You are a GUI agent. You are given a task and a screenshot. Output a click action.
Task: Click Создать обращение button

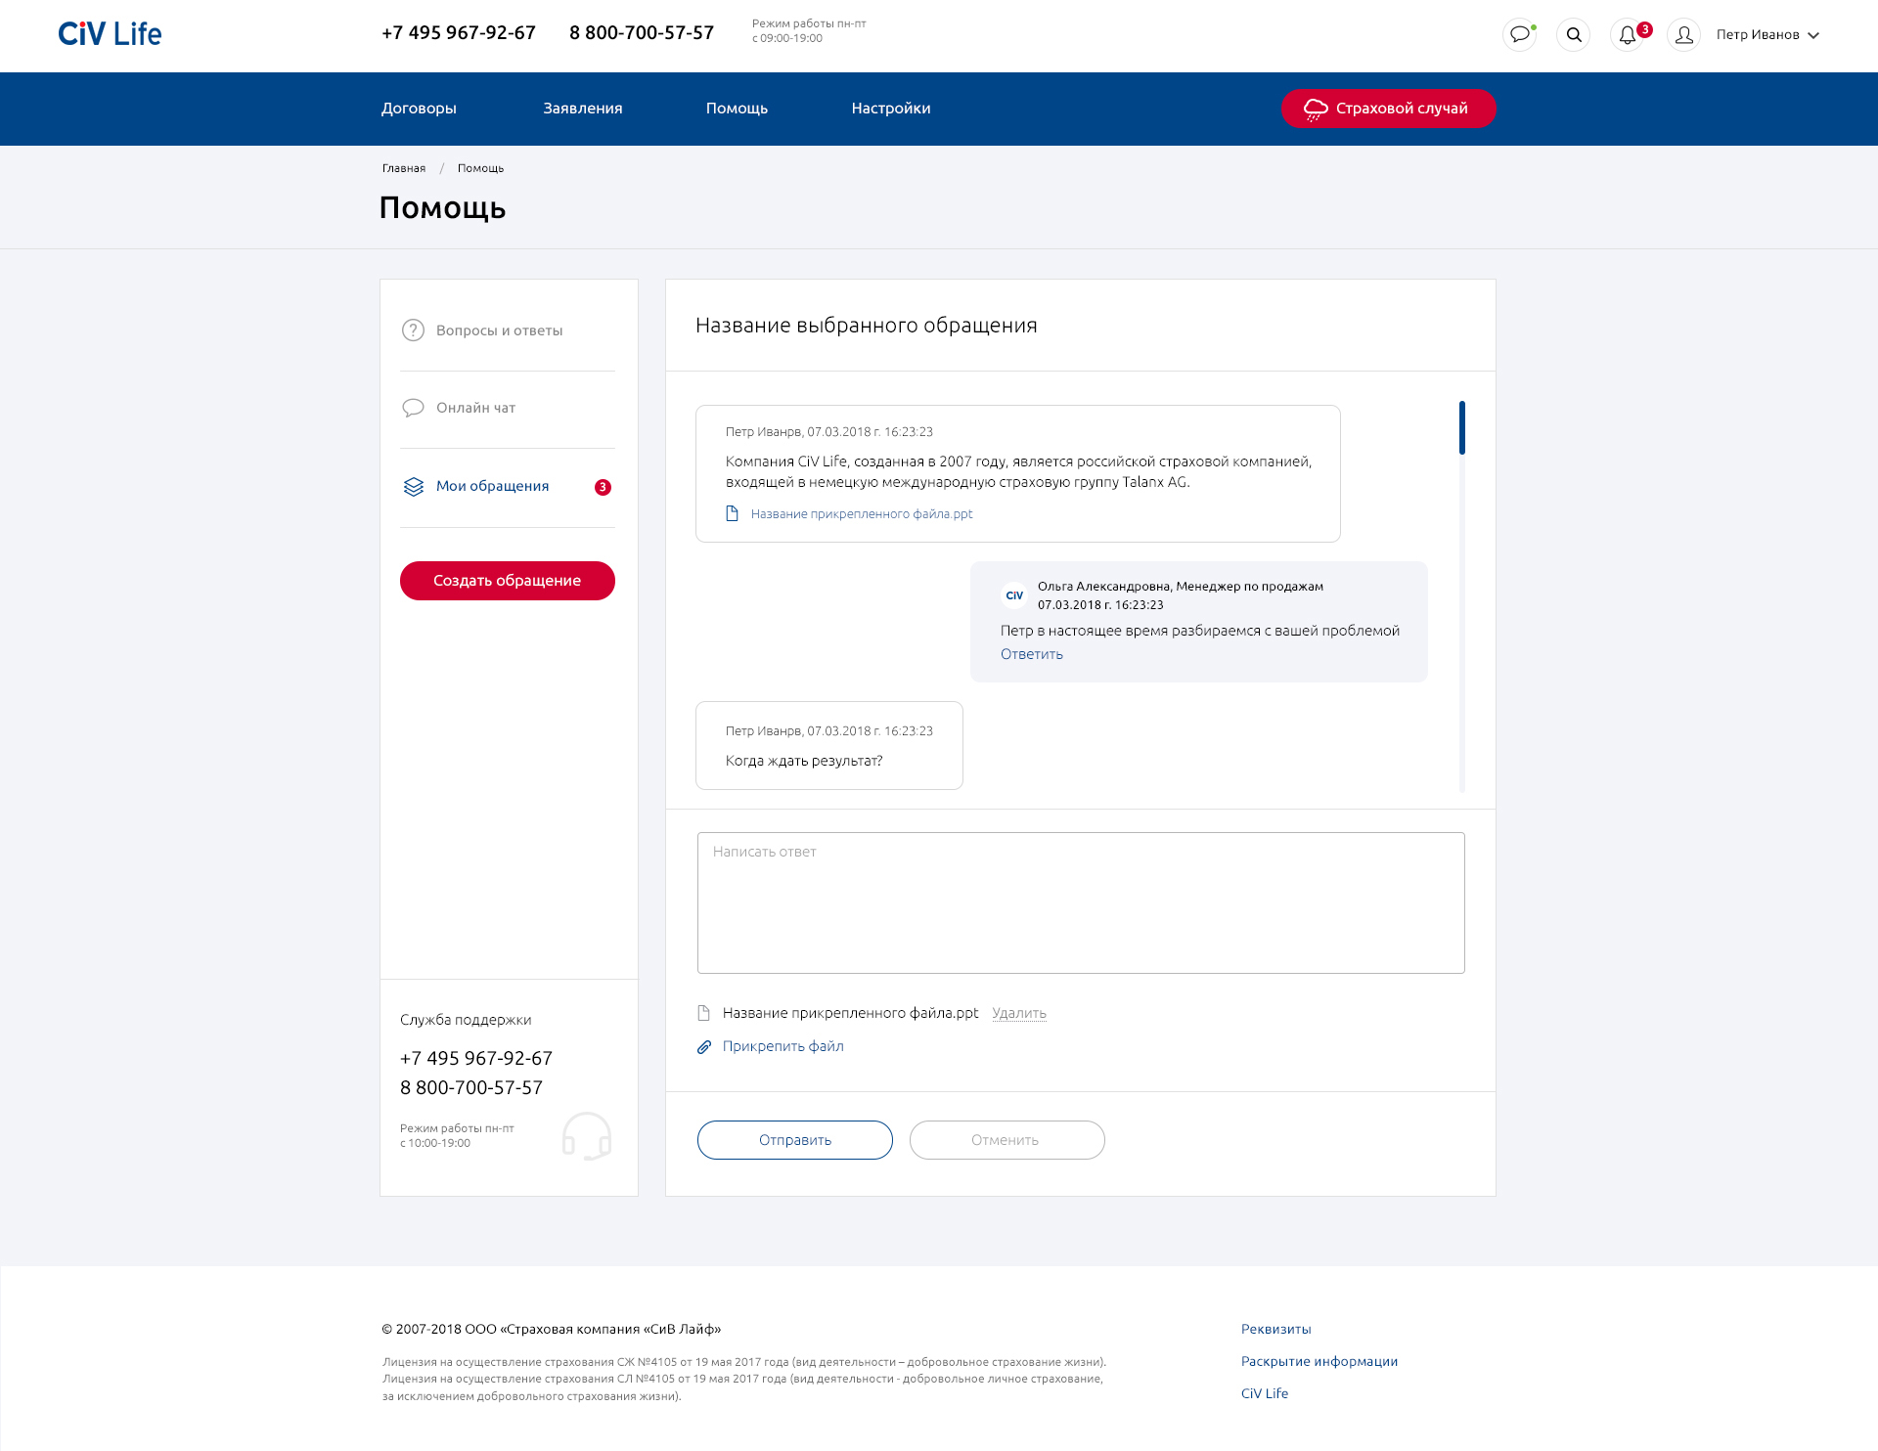click(x=507, y=581)
